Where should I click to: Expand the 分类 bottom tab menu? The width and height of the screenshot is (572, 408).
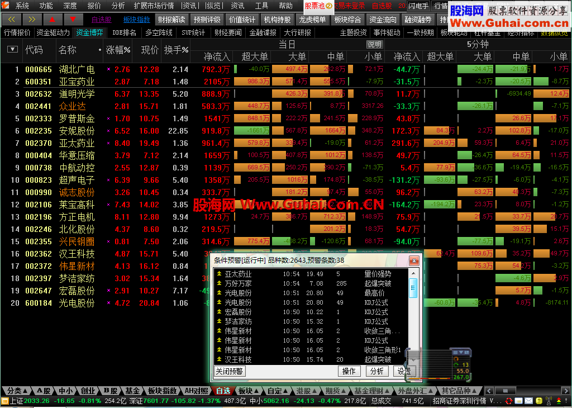click(17, 391)
